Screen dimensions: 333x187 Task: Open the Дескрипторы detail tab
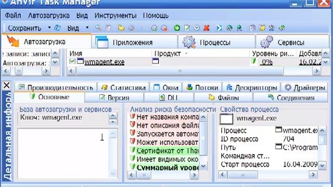pyautogui.click(x=251, y=87)
